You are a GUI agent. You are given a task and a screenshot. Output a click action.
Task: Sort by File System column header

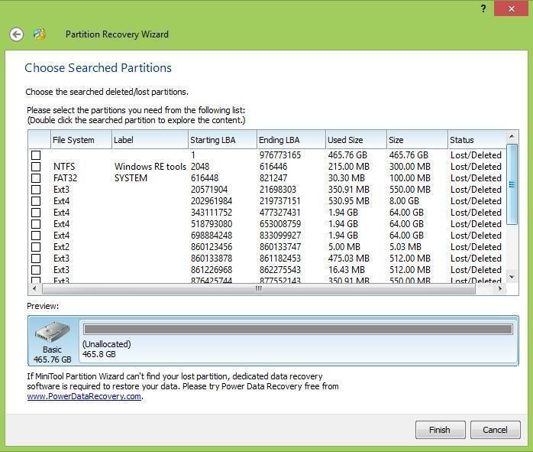79,140
